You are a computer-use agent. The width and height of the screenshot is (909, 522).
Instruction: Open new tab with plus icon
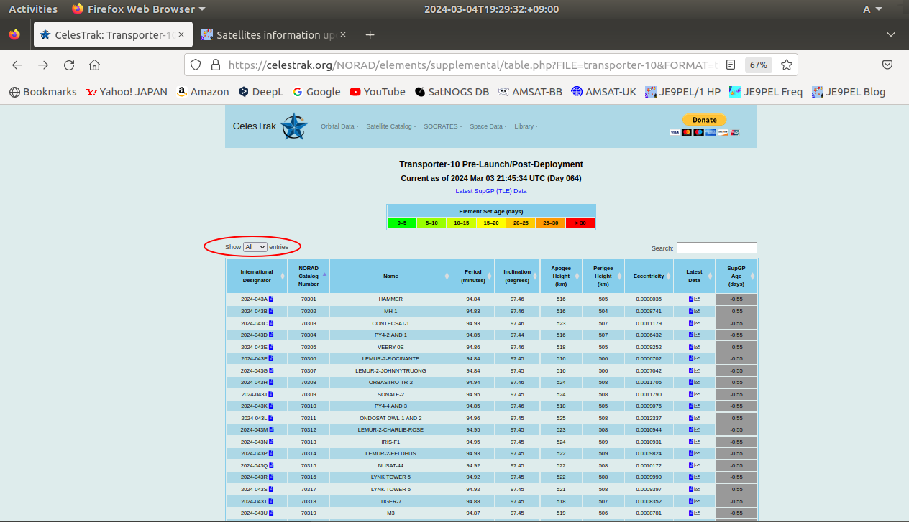click(370, 34)
